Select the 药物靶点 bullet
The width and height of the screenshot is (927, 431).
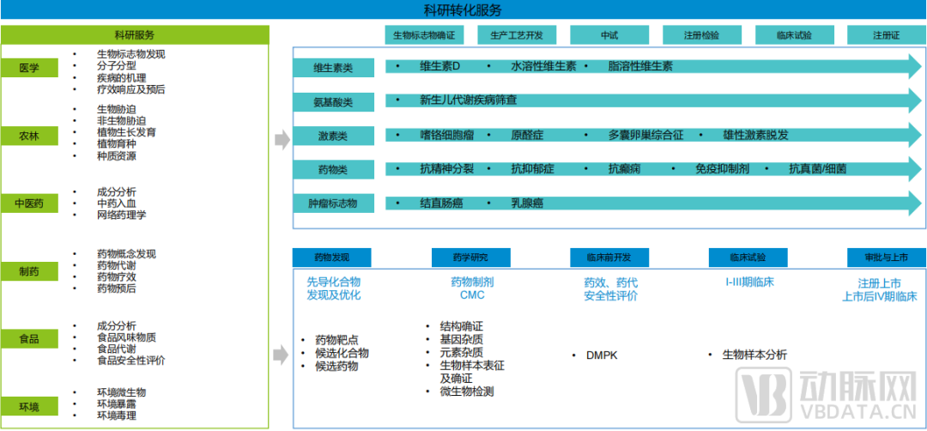[x=336, y=340]
